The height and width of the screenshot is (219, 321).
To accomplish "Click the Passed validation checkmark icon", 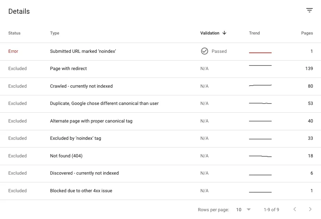I will coord(205,51).
